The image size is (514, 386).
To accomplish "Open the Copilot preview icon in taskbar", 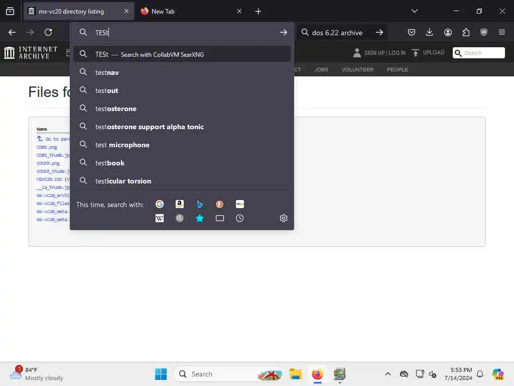I will (497, 374).
